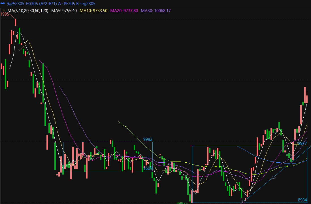Viewport: 311px width, 204px height.
Task: Expand the MA indicator chevron
Action: 4,11
